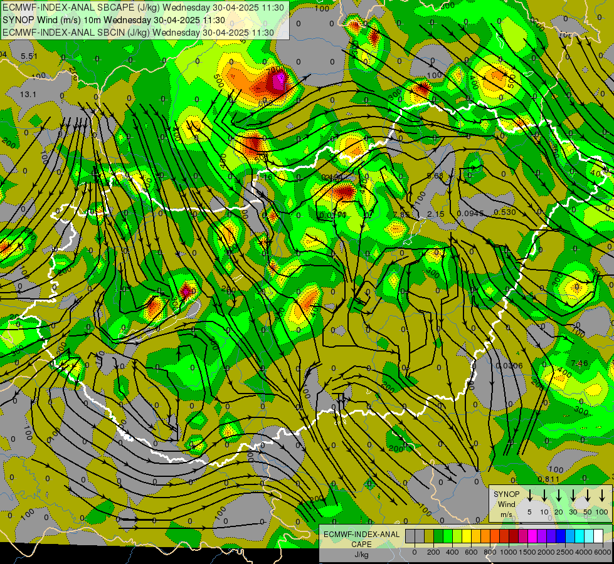Click the 50 m/s wind arrow in legend
The image size is (614, 564).
588,496
